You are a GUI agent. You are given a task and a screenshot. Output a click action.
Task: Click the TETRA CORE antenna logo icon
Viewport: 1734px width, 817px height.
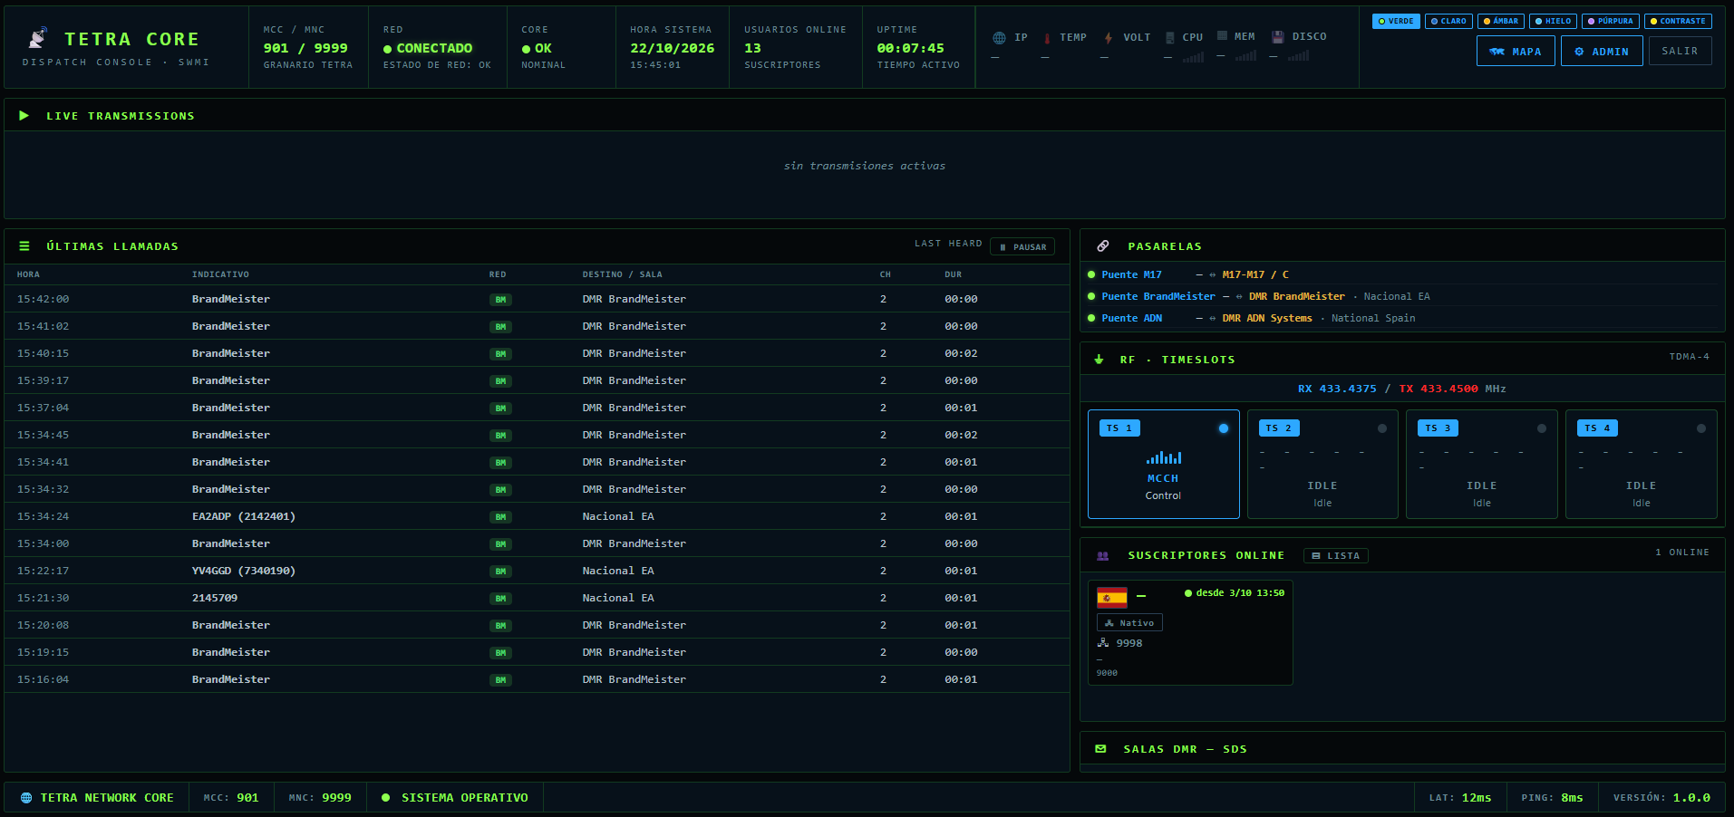point(38,38)
